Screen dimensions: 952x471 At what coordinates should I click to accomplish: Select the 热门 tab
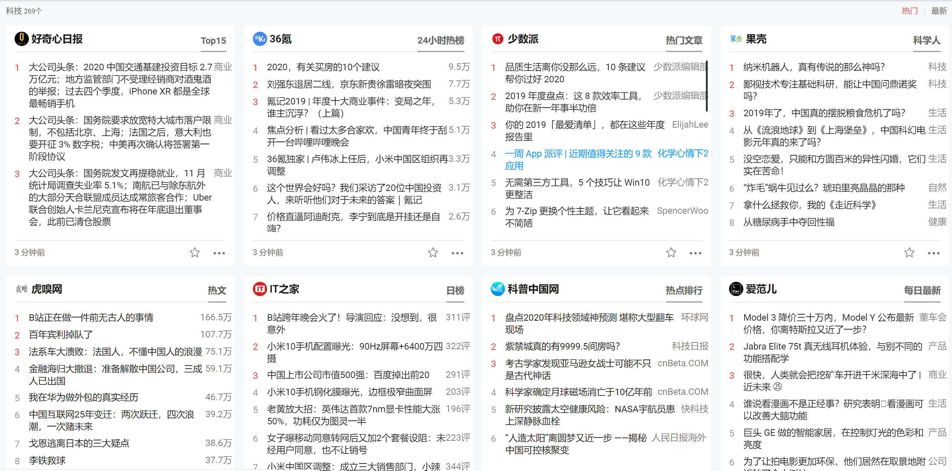coord(910,11)
